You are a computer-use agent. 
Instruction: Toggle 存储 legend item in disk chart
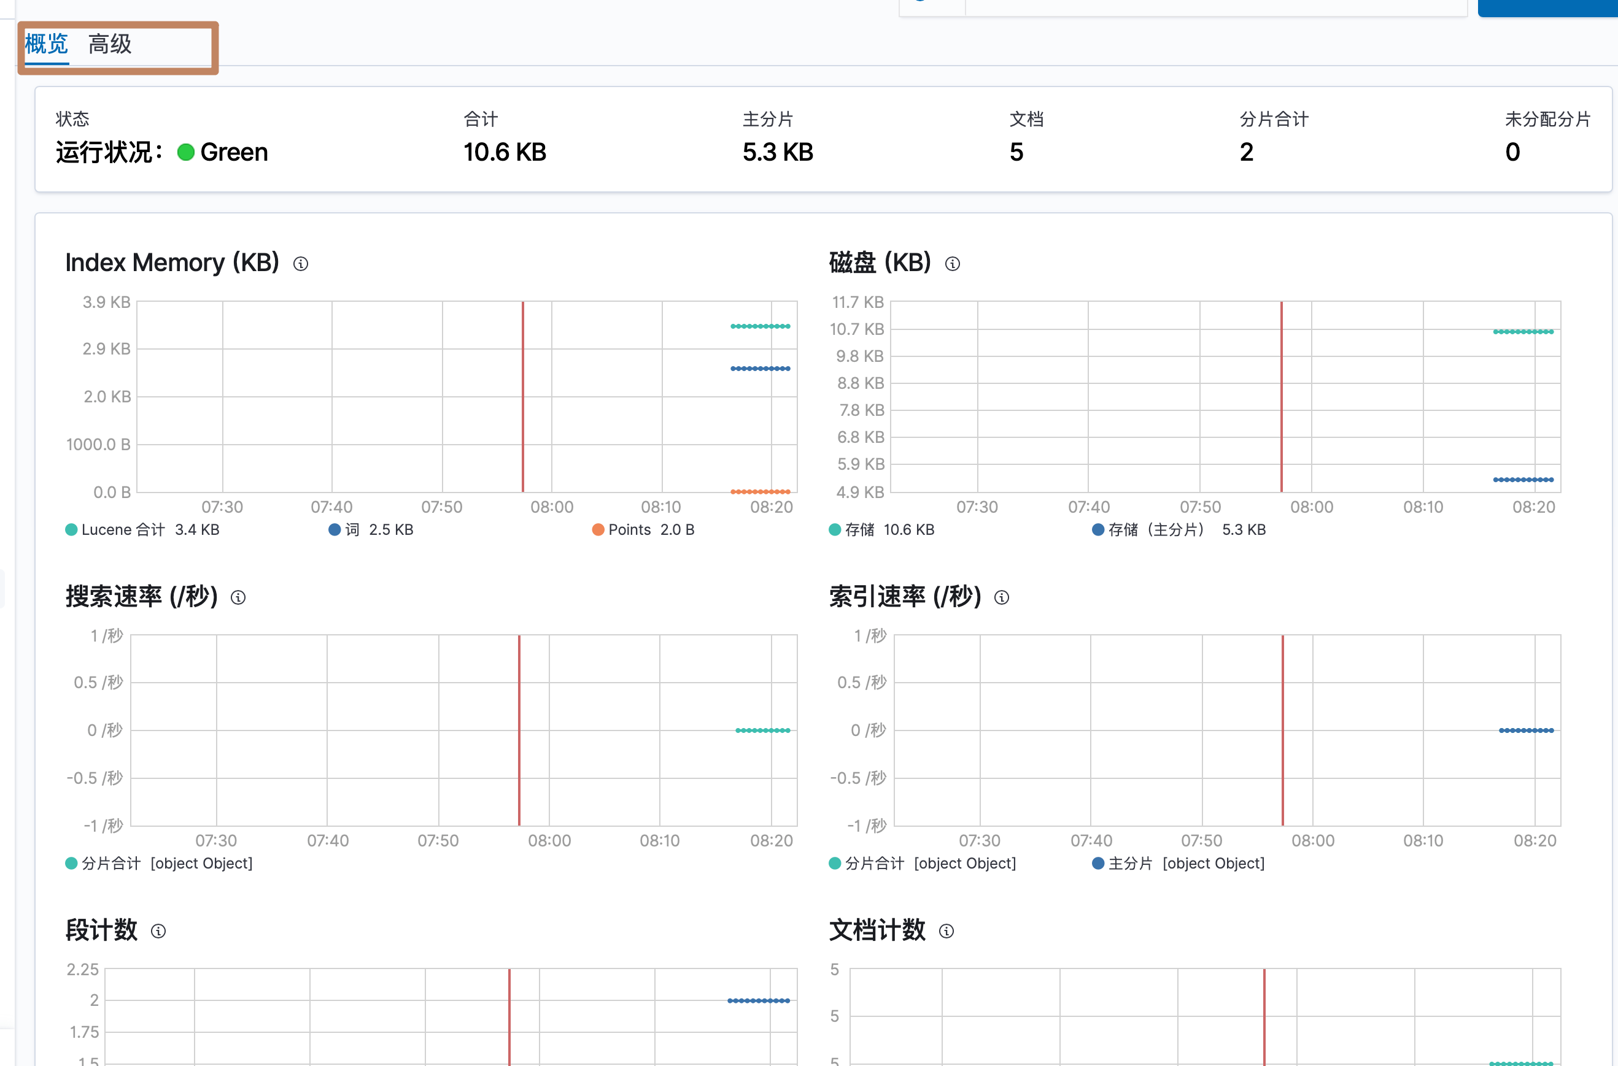click(859, 529)
